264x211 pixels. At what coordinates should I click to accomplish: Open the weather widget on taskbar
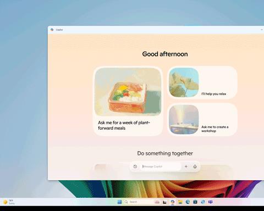coord(9,202)
